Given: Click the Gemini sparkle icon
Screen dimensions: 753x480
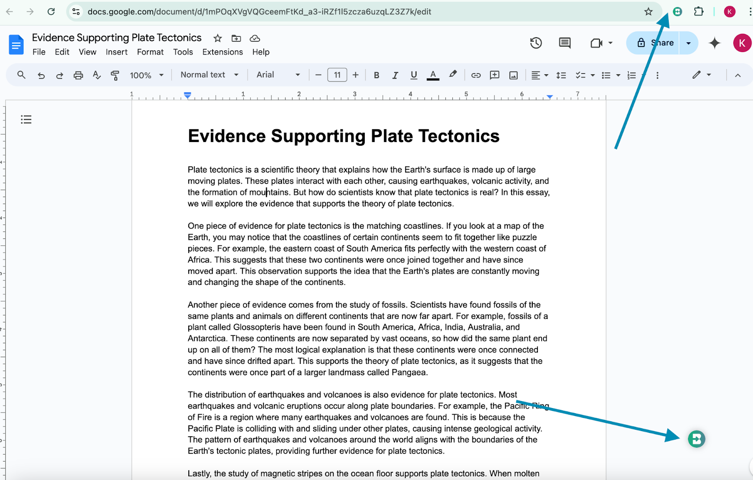Looking at the screenshot, I should pos(714,43).
